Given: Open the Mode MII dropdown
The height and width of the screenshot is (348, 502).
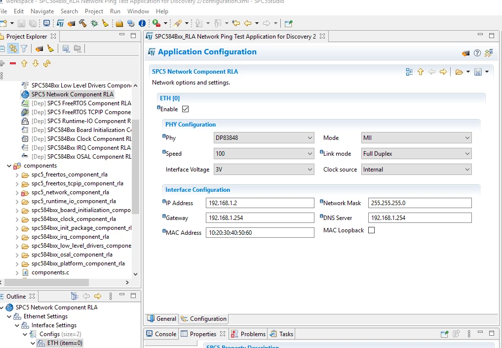Looking at the screenshot, I should (x=416, y=138).
